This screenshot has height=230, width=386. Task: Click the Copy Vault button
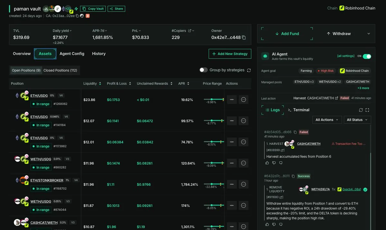[93, 9]
